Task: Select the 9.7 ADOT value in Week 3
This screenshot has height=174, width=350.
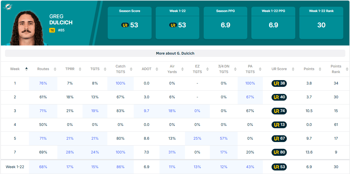Action: pos(146,111)
